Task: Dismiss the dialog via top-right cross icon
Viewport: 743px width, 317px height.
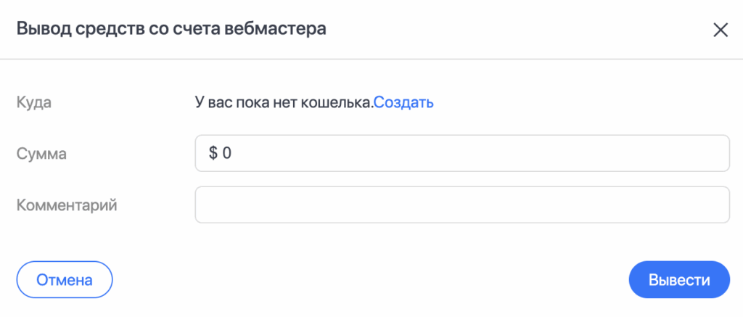Action: (x=720, y=30)
